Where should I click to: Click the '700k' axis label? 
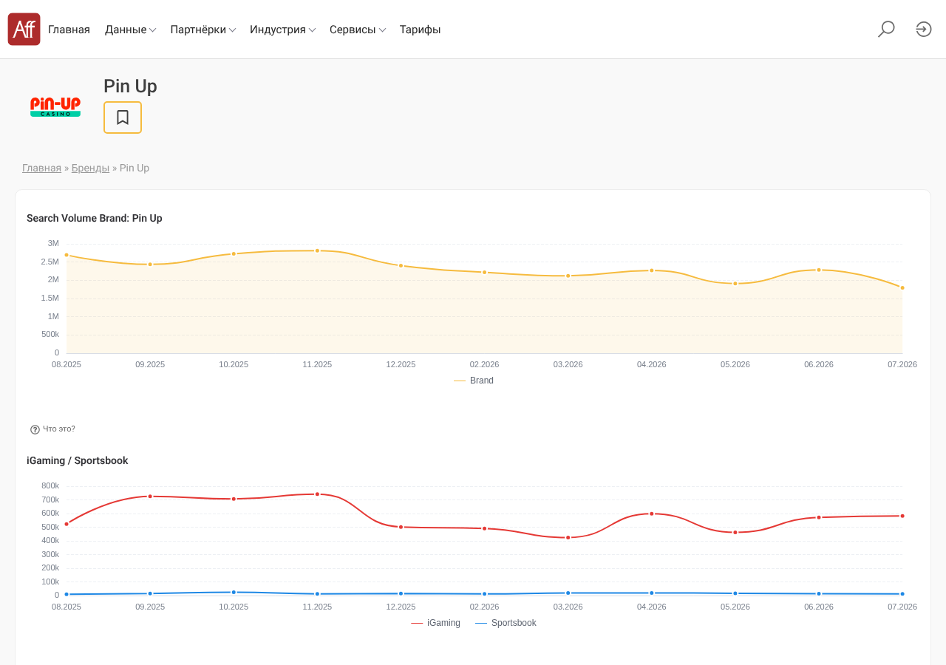[x=50, y=499]
